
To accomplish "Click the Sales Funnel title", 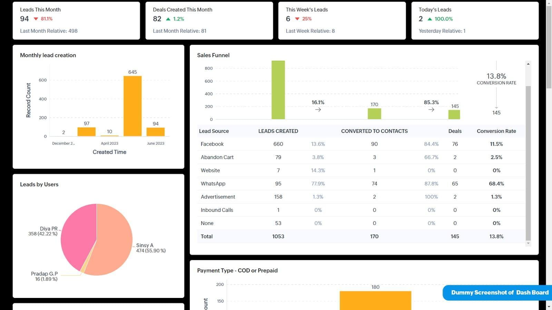I will pos(213,55).
